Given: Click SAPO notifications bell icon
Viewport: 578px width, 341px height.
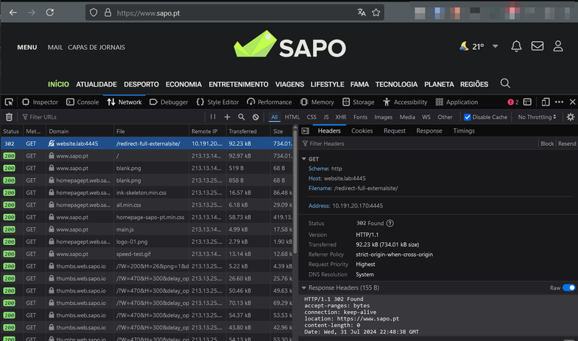Looking at the screenshot, I should pos(516,46).
